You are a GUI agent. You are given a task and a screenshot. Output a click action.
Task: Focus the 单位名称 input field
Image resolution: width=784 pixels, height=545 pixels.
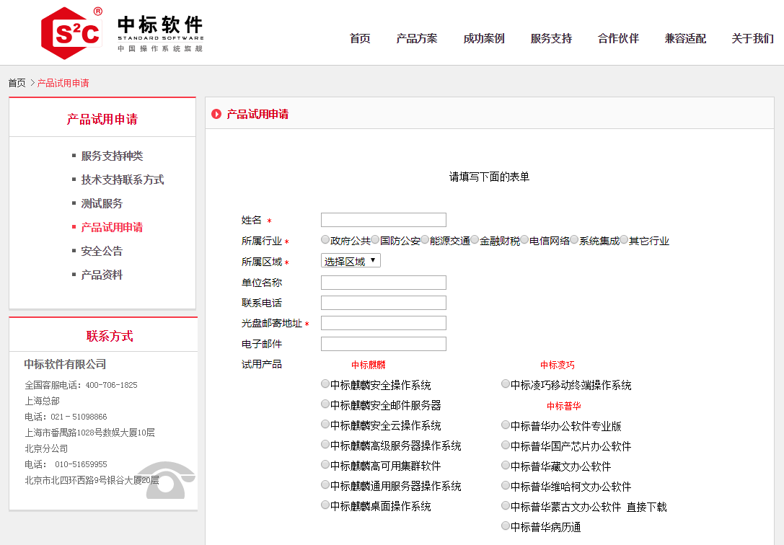click(384, 283)
